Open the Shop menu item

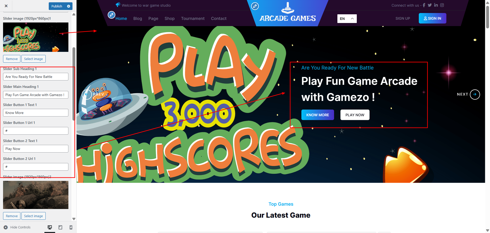[169, 18]
